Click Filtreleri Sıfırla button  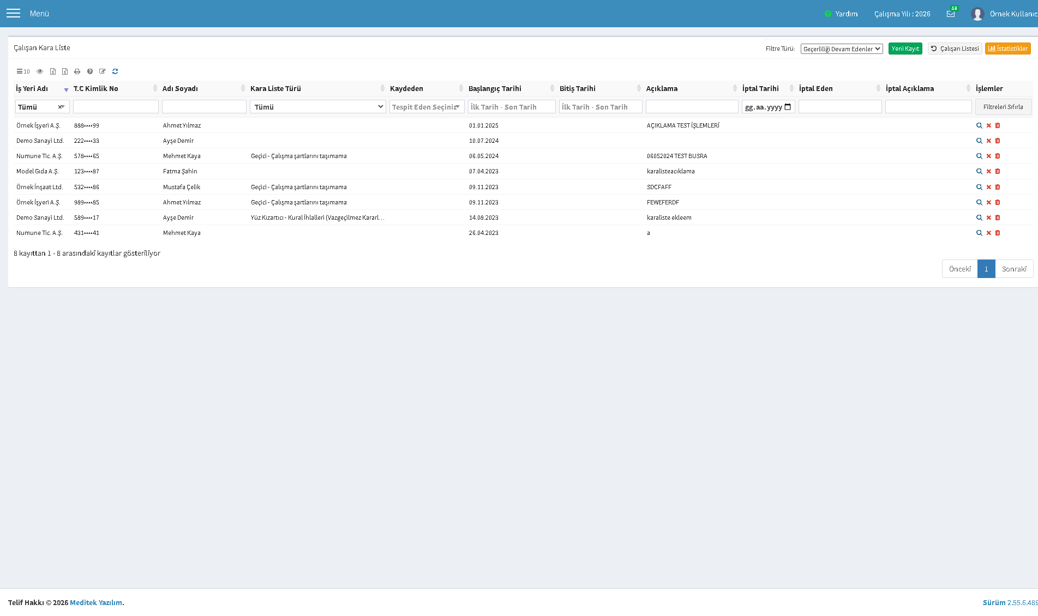click(x=1003, y=107)
